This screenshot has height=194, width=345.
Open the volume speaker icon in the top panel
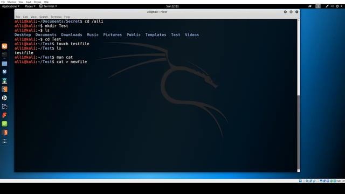(x=332, y=6)
